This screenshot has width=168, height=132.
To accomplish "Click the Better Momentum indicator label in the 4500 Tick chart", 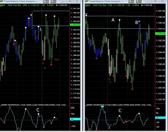I will (x=34, y=105).
